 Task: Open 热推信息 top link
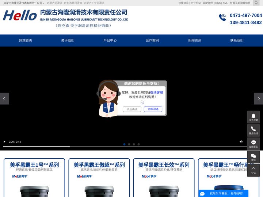(183, 3)
